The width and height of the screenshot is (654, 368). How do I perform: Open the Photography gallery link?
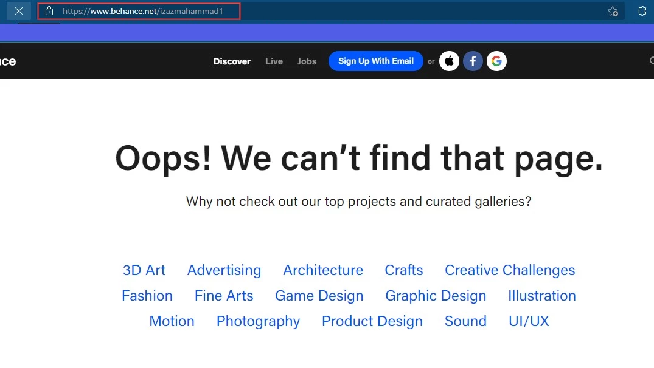point(258,321)
